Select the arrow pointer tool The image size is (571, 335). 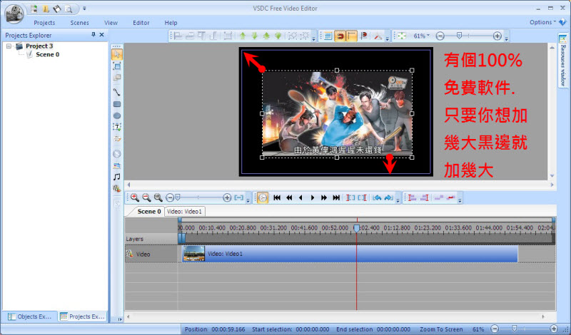click(x=117, y=55)
